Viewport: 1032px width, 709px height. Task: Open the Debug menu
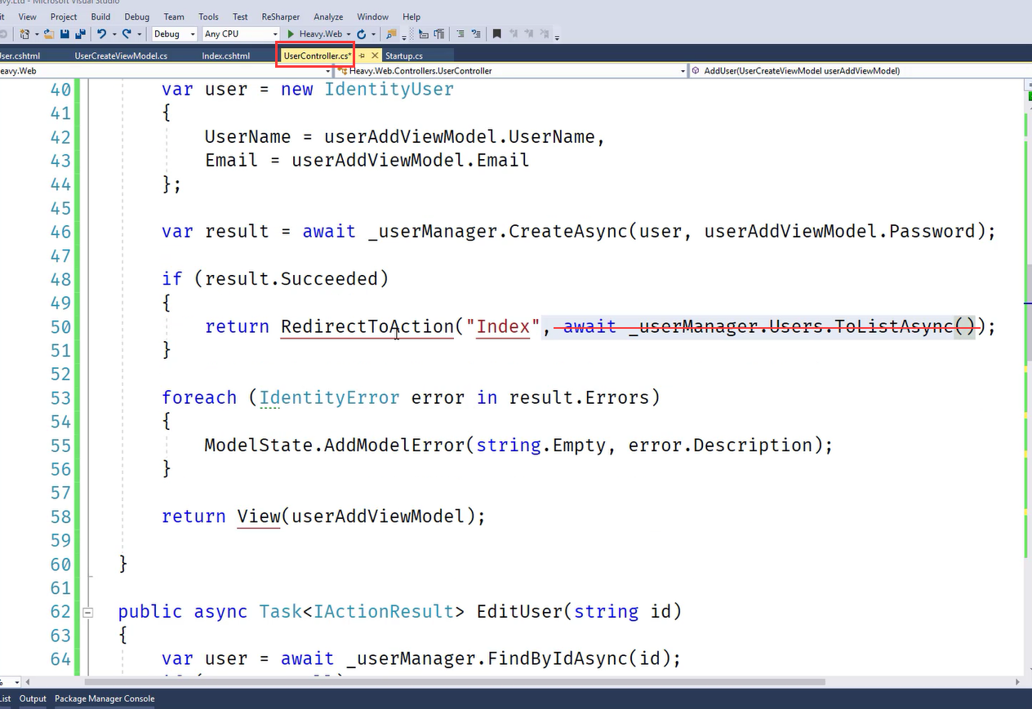tap(137, 16)
